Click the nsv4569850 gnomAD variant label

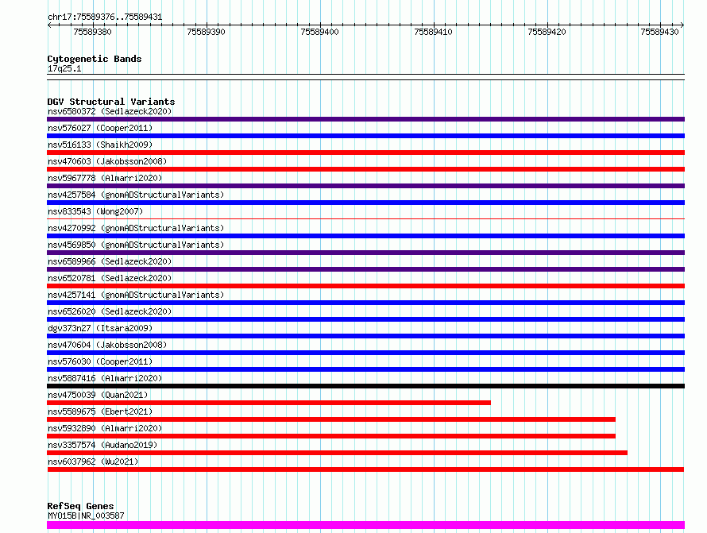click(x=136, y=245)
